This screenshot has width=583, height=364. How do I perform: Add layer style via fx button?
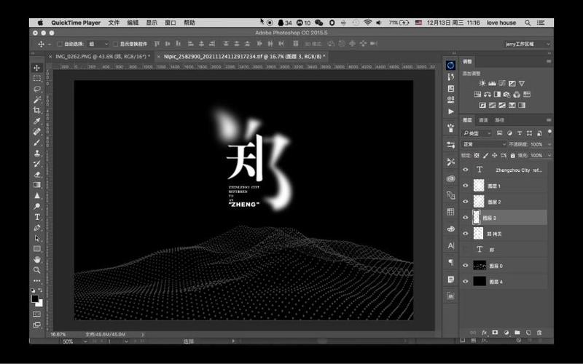tap(485, 333)
